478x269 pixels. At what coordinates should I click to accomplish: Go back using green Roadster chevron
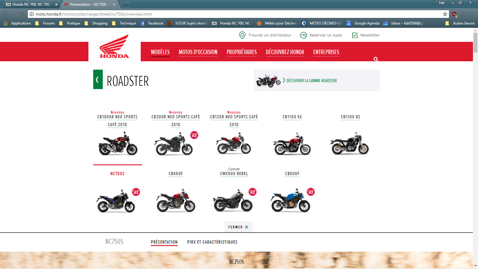(x=98, y=80)
